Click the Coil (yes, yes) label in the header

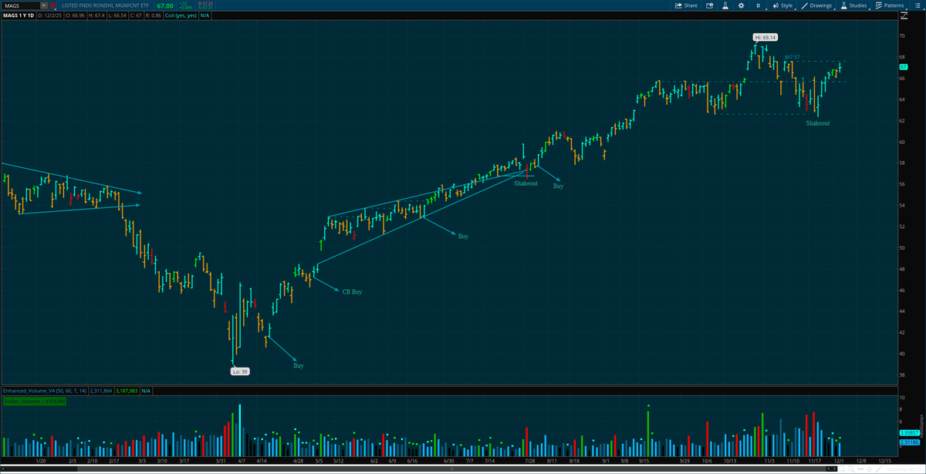click(180, 14)
